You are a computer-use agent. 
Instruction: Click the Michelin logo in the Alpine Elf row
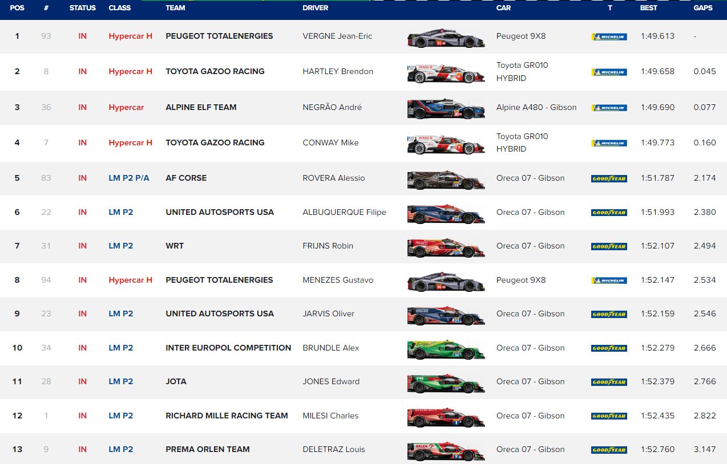609,108
